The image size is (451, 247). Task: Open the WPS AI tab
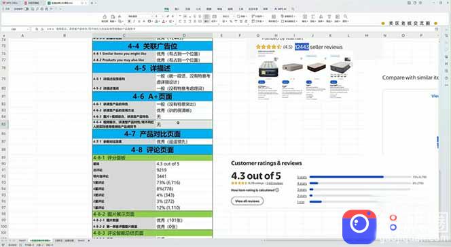point(280,10)
